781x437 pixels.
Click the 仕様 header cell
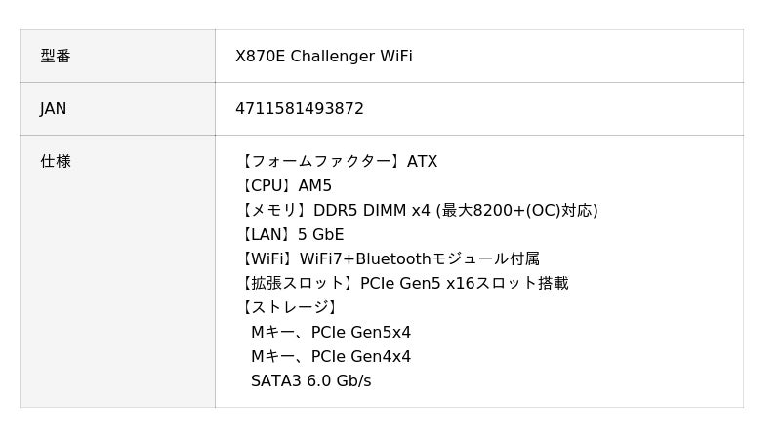point(56,162)
